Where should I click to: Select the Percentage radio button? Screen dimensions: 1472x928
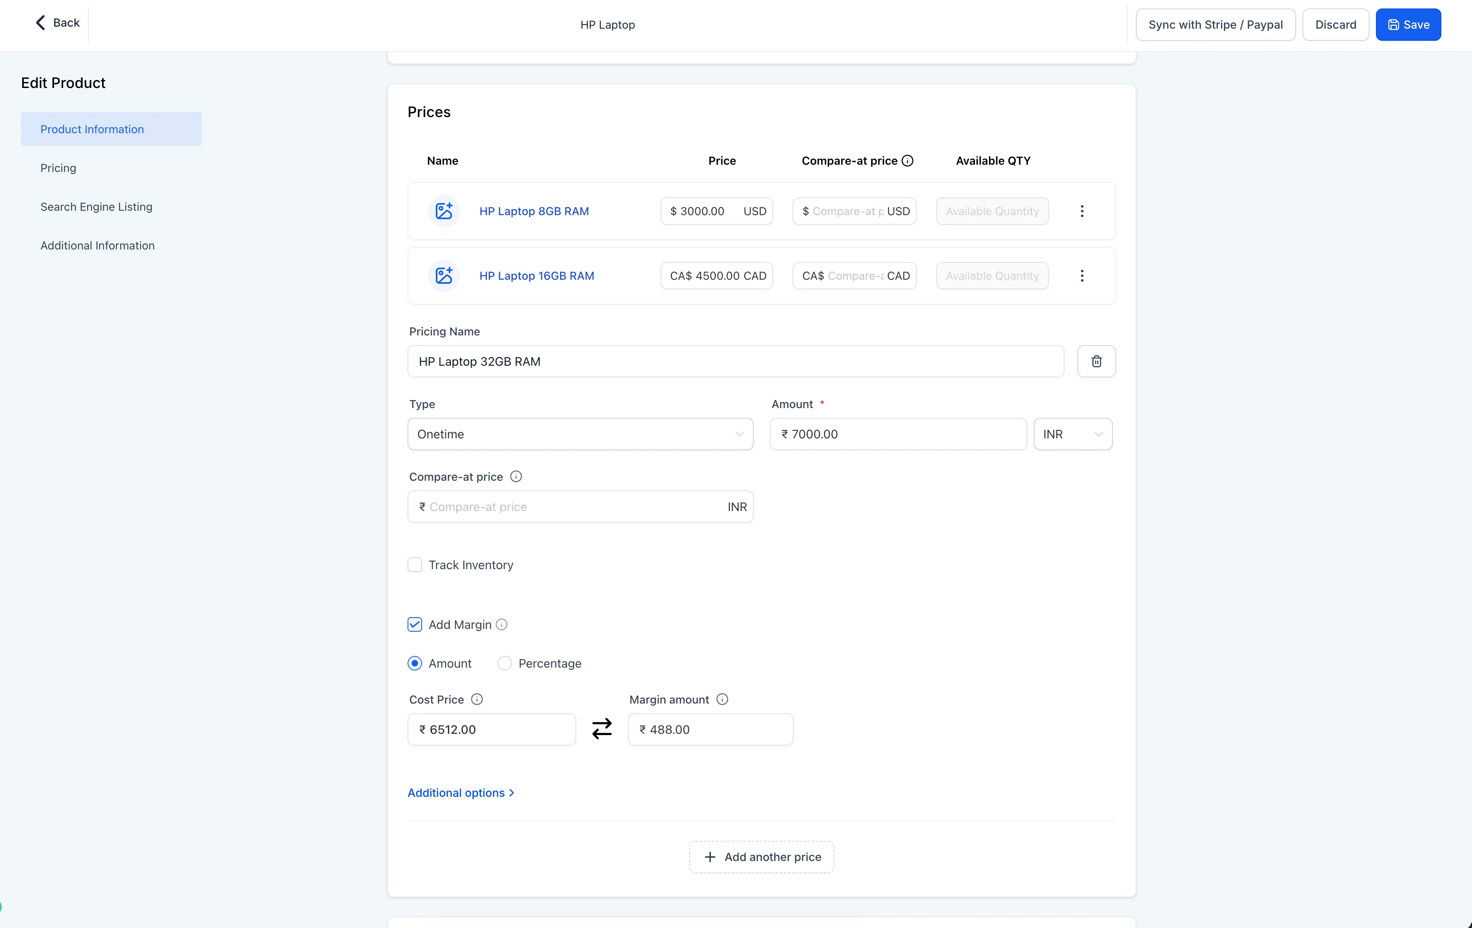(504, 663)
